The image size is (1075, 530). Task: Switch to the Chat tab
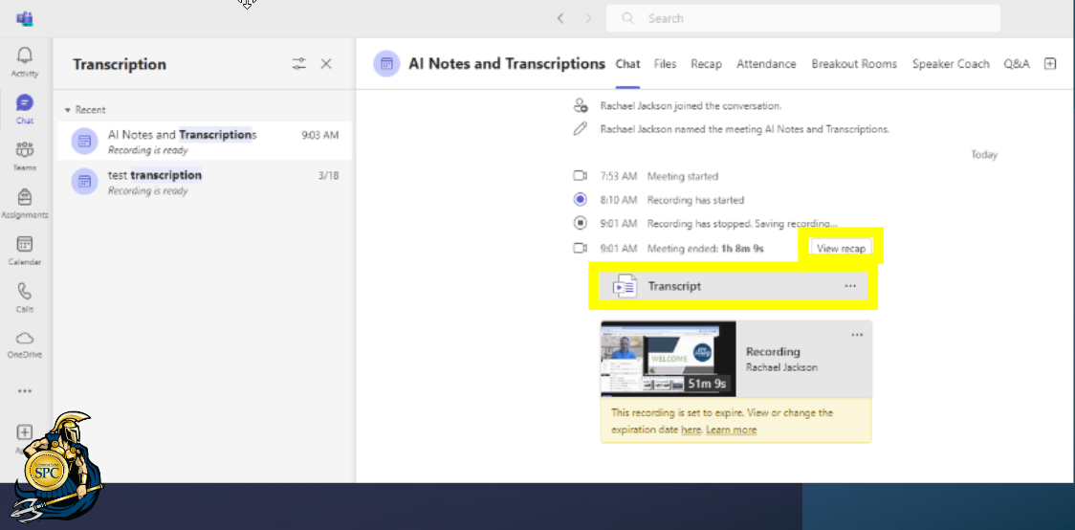tap(627, 64)
